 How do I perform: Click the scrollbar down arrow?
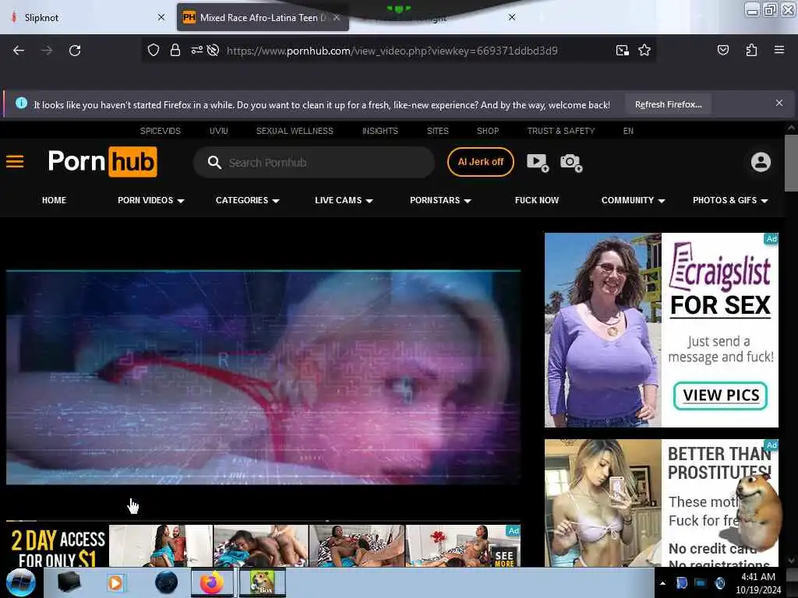click(x=791, y=561)
